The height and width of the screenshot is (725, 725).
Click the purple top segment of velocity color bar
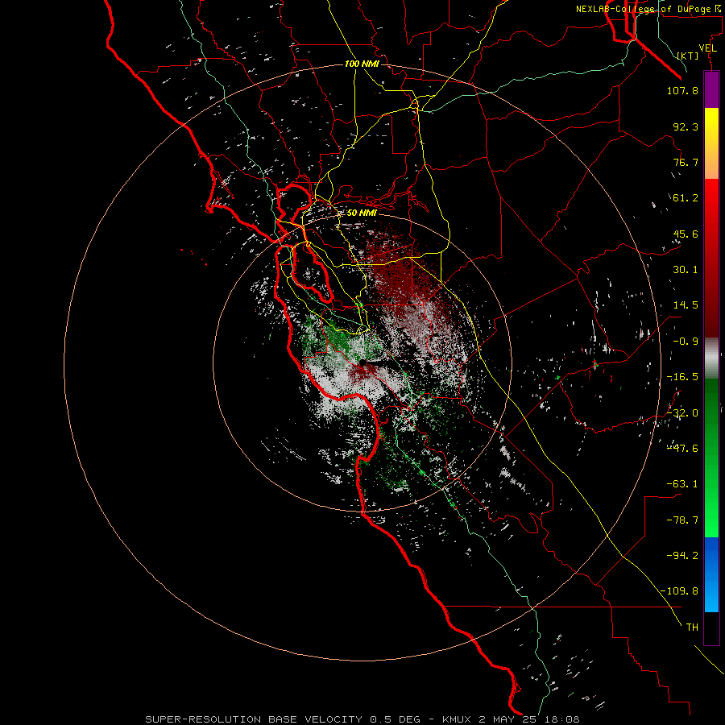point(711,90)
